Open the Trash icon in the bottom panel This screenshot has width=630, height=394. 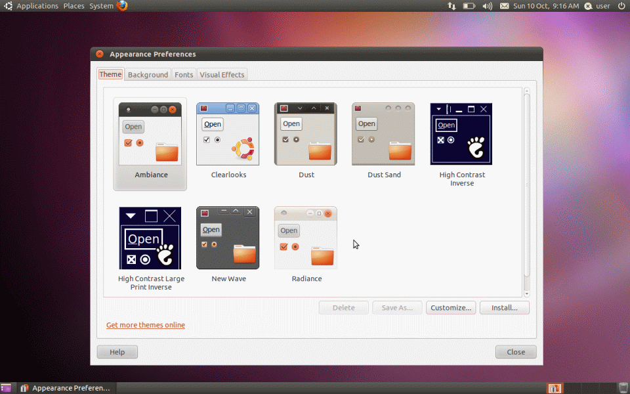(623, 387)
